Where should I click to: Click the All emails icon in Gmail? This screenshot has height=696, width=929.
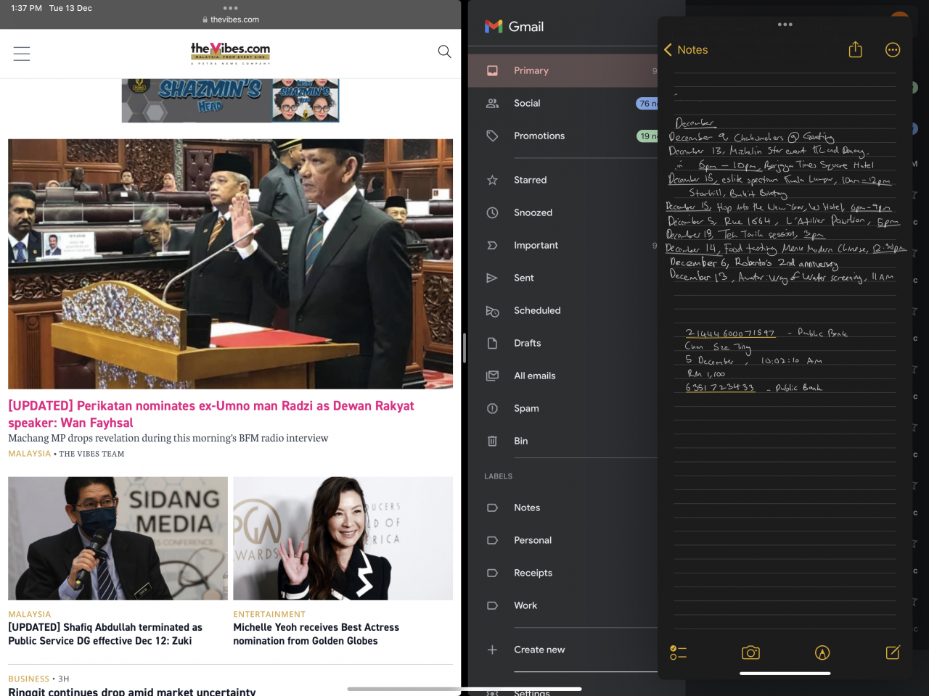coord(492,376)
